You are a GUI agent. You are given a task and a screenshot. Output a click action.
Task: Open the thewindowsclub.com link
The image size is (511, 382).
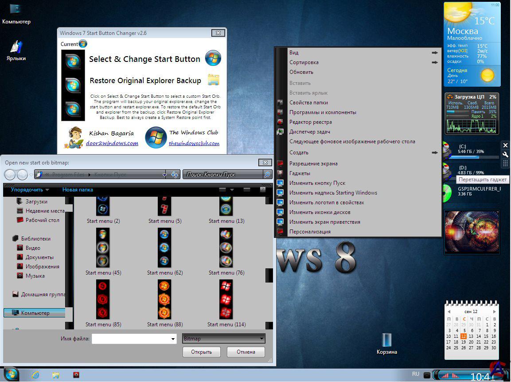coord(194,143)
